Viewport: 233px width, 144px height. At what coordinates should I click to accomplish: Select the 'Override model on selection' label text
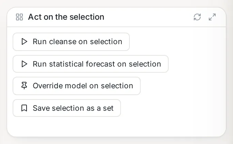(83, 86)
